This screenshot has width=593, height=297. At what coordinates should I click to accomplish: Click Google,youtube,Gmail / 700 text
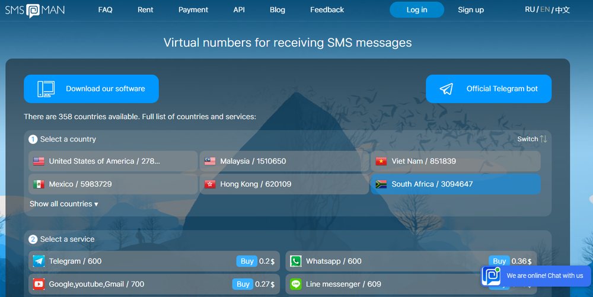pyautogui.click(x=97, y=284)
